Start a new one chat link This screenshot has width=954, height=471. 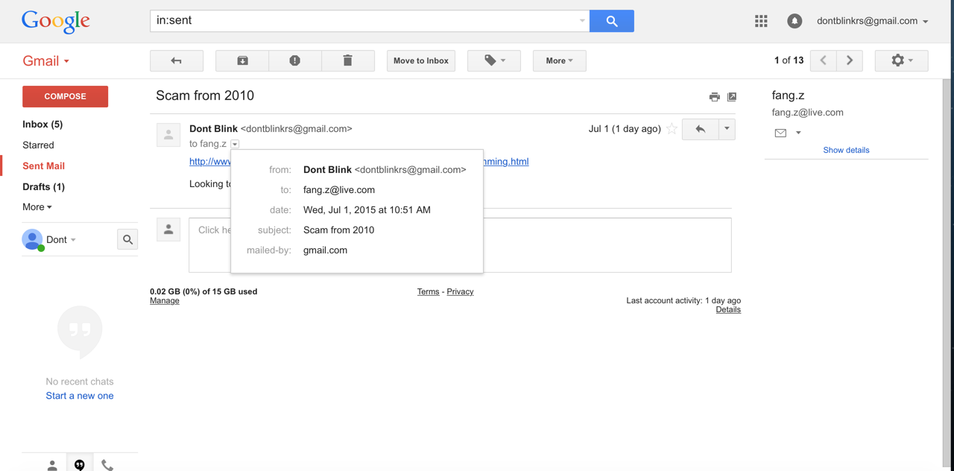coord(80,396)
